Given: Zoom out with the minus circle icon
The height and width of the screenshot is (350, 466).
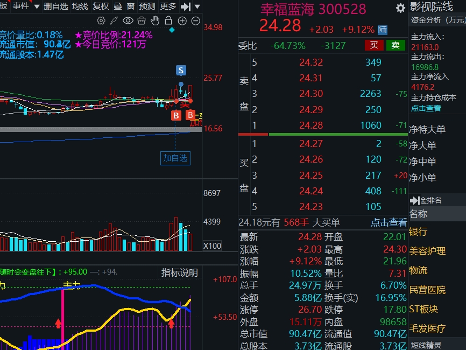Looking at the screenshot, I should point(195,21).
